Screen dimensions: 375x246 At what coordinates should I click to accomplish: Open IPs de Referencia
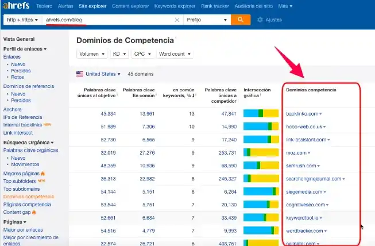23,117
